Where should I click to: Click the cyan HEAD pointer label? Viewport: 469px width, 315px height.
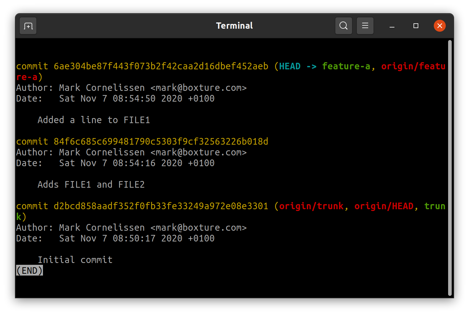click(290, 66)
